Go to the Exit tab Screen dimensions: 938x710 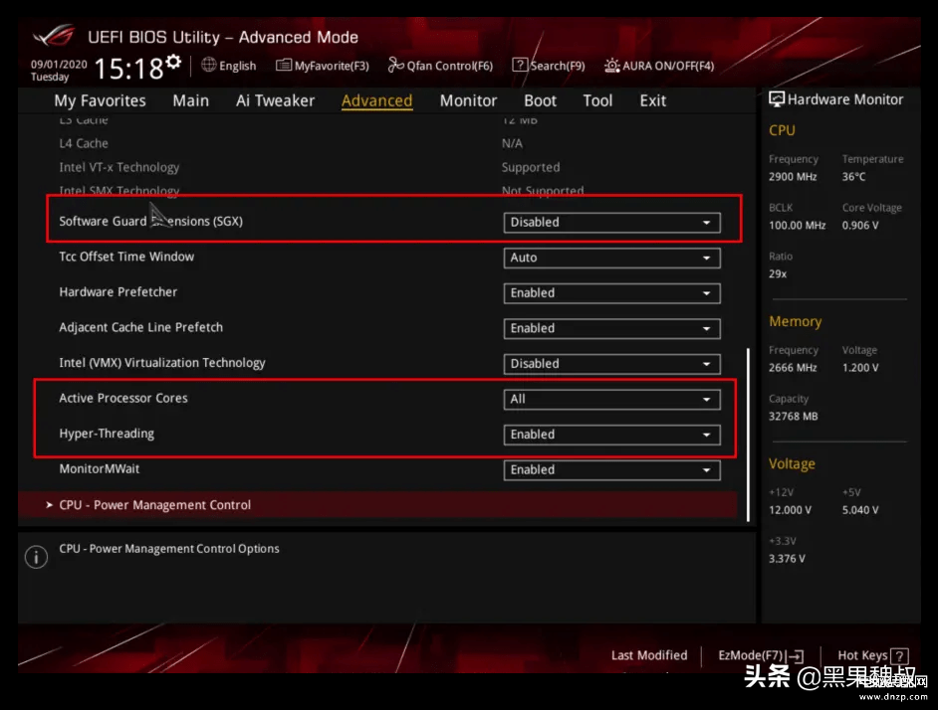652,100
